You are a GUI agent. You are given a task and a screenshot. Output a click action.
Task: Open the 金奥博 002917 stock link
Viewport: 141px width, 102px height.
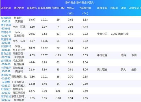[x=6, y=84]
